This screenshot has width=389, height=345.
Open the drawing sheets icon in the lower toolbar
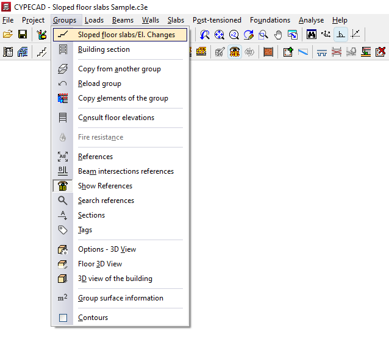pyautogui.click(x=8, y=52)
